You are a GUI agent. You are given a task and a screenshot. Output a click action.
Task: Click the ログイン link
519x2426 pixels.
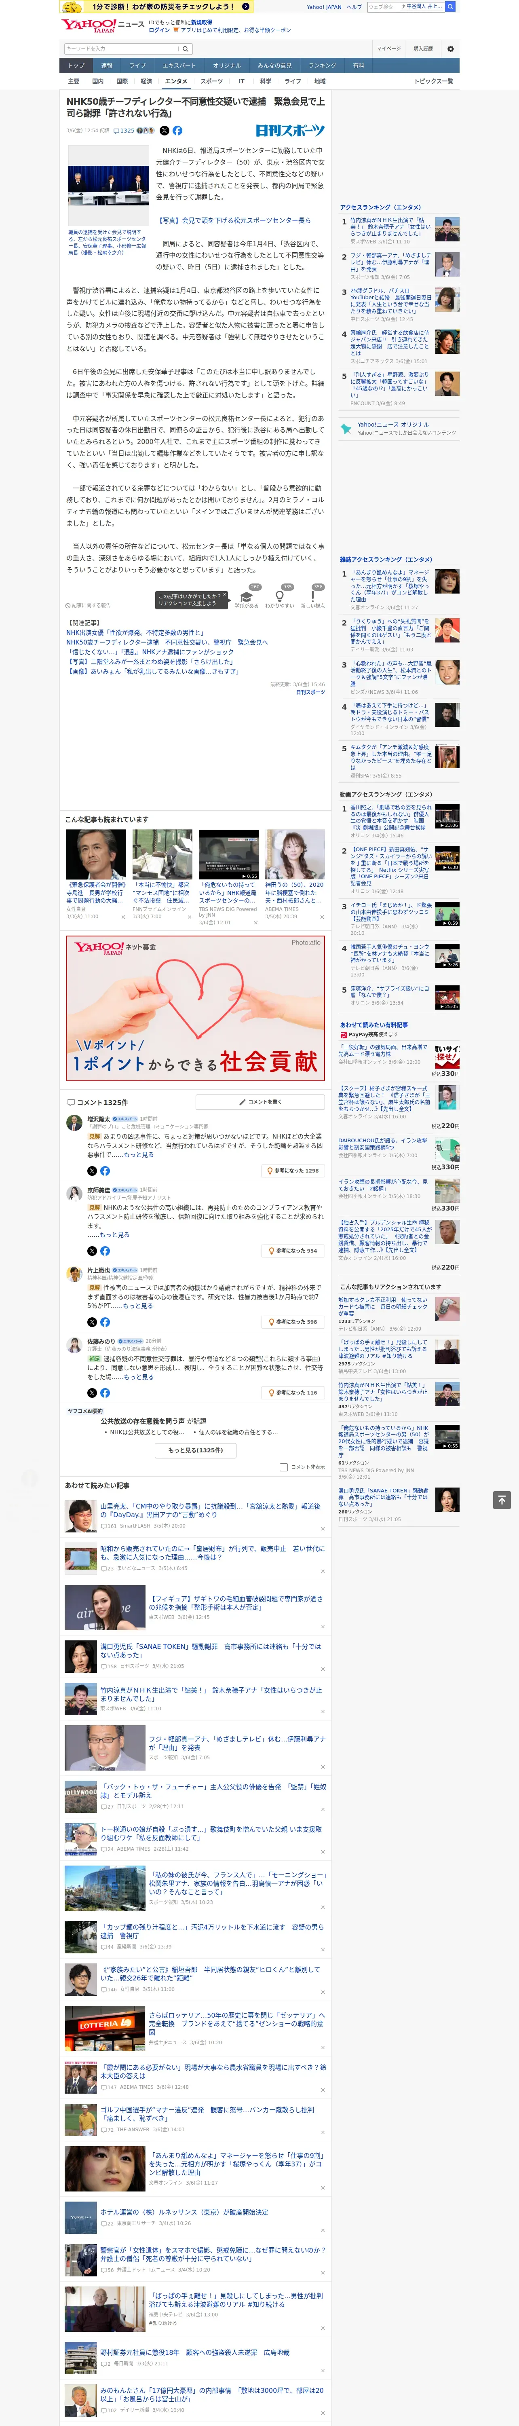[160, 30]
